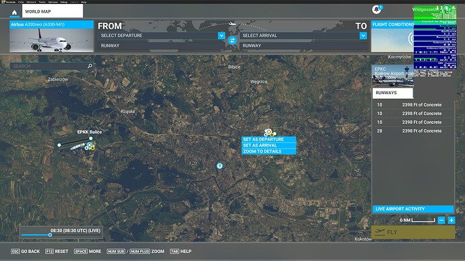Image resolution: width=465 pixels, height=261 pixels.
Task: Select first runway 10 row
Action: click(413, 105)
